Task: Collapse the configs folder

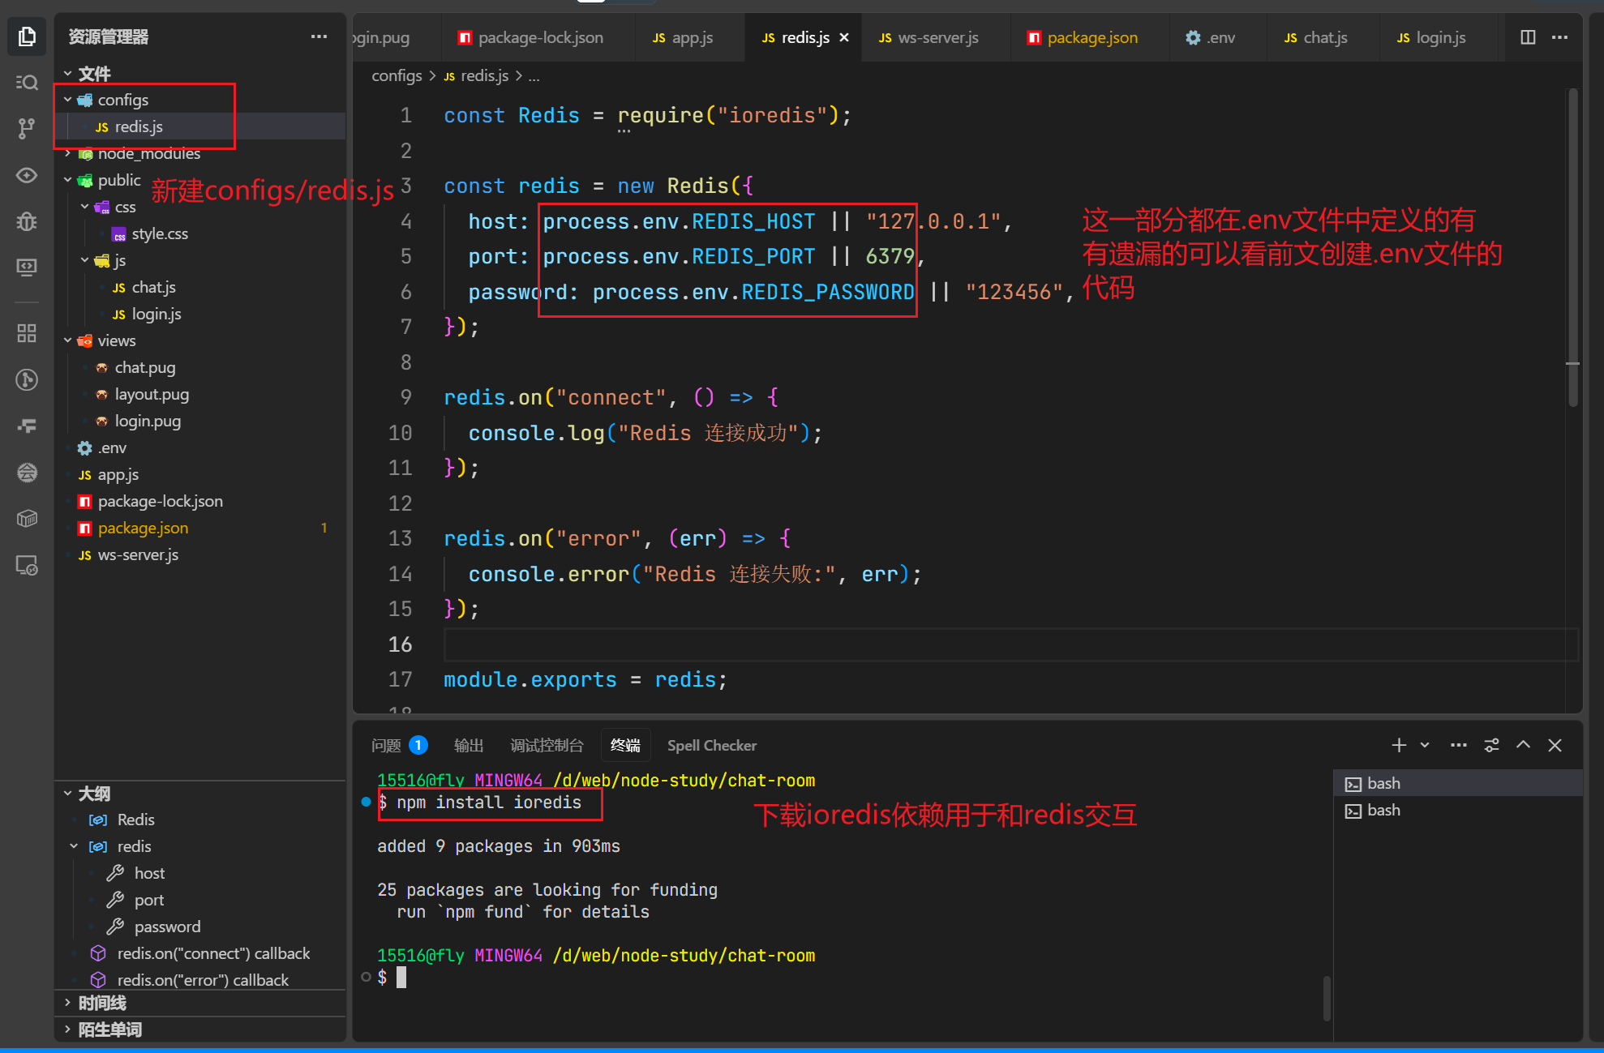Action: 67,100
